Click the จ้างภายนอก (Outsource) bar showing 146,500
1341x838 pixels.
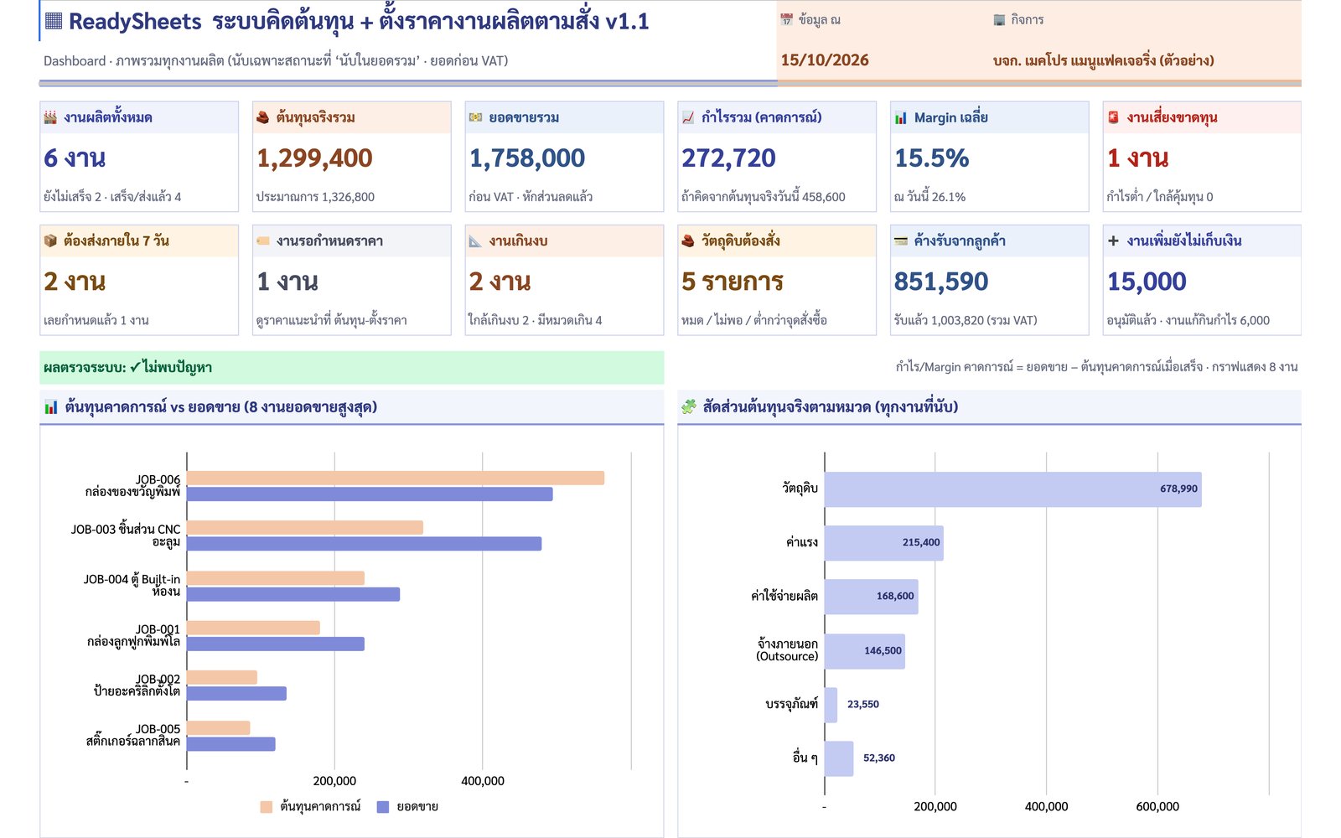[x=865, y=651]
